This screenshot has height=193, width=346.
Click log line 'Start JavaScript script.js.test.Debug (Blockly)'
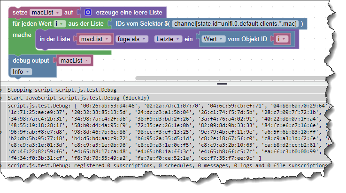coord(78,98)
